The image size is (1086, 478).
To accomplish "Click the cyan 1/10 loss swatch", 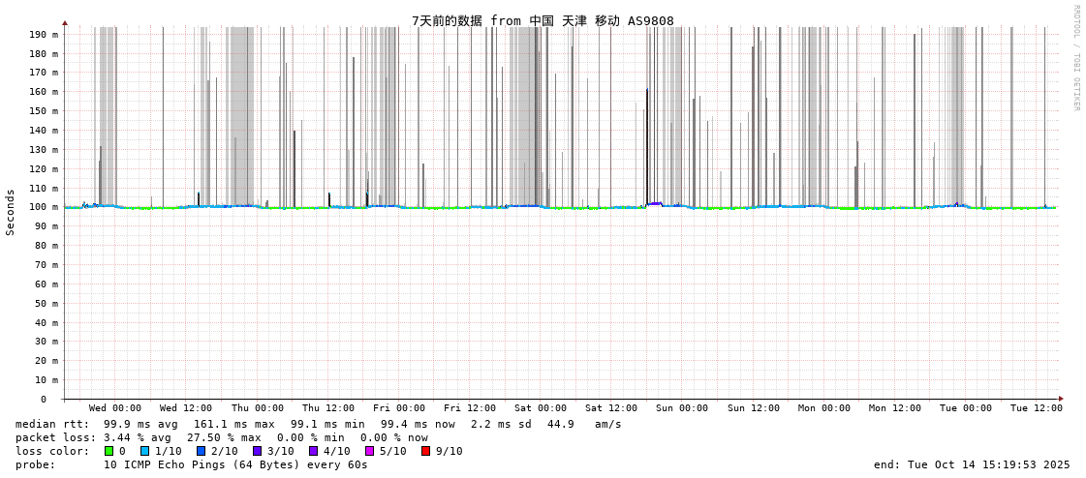I will tap(145, 451).
